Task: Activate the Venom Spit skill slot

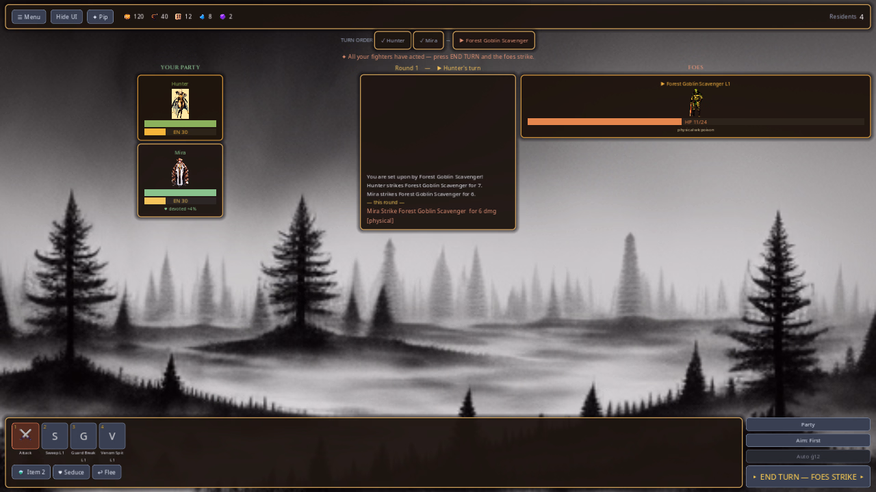Action: click(x=112, y=436)
